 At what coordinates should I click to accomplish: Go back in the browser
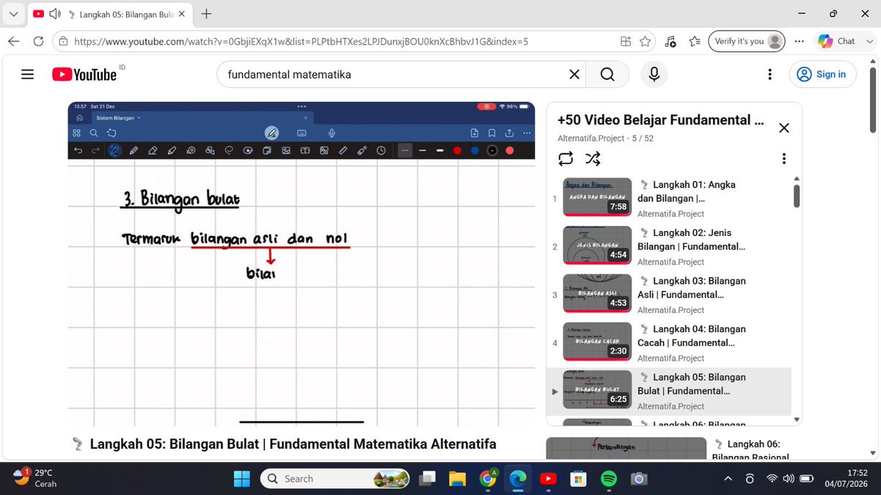(x=14, y=41)
